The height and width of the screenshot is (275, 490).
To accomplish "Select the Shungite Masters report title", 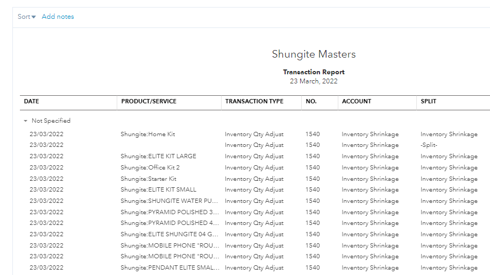I will click(x=314, y=54).
